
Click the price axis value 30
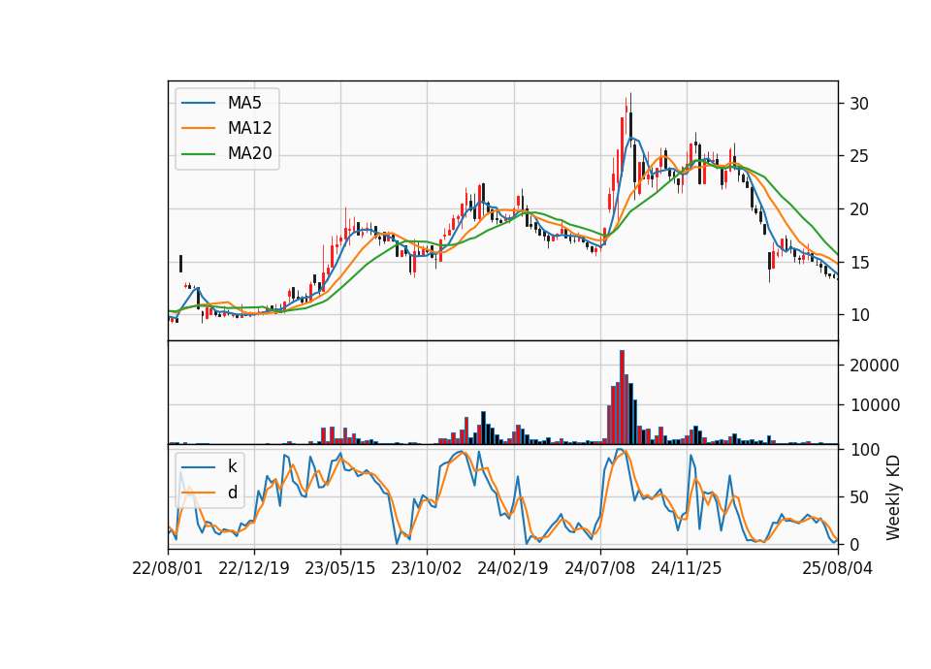point(859,104)
